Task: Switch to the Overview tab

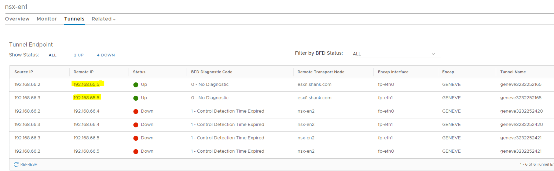Action: [17, 19]
